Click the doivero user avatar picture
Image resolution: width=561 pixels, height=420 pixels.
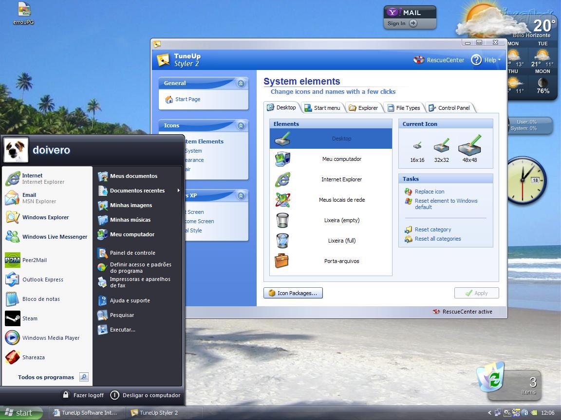tap(16, 150)
